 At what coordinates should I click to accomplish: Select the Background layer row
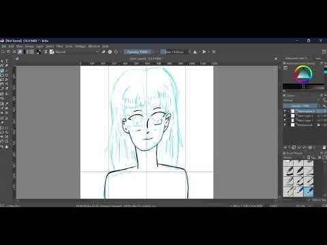[x=305, y=125]
